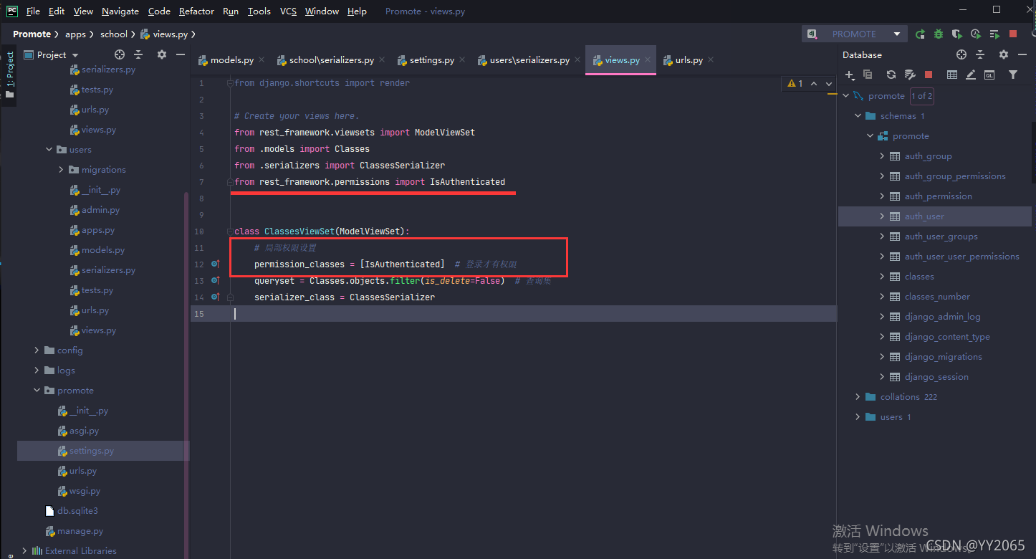
Task: Expand the logs folder
Action: [x=37, y=371]
